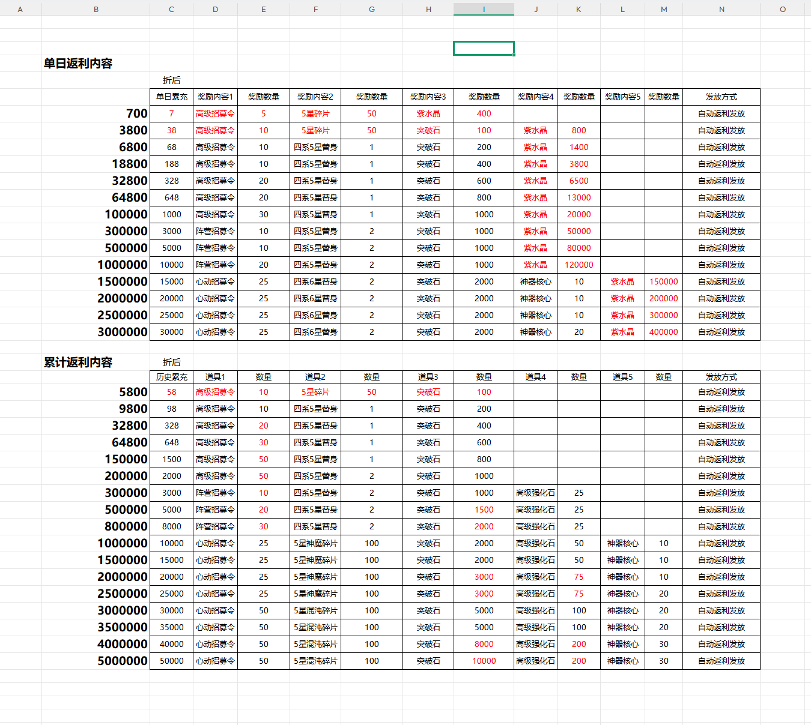Select the cell containing 120000

click(x=579, y=265)
